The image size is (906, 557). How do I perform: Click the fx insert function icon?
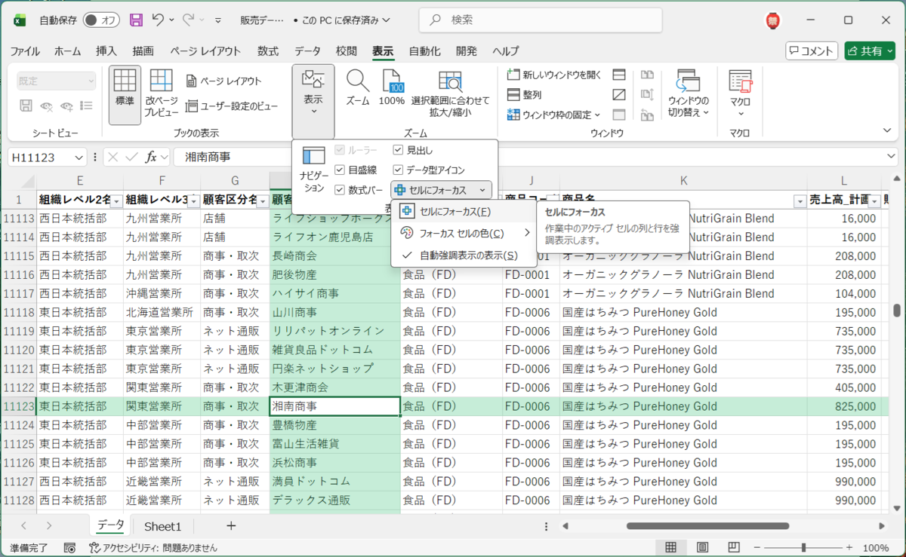pyautogui.click(x=152, y=157)
